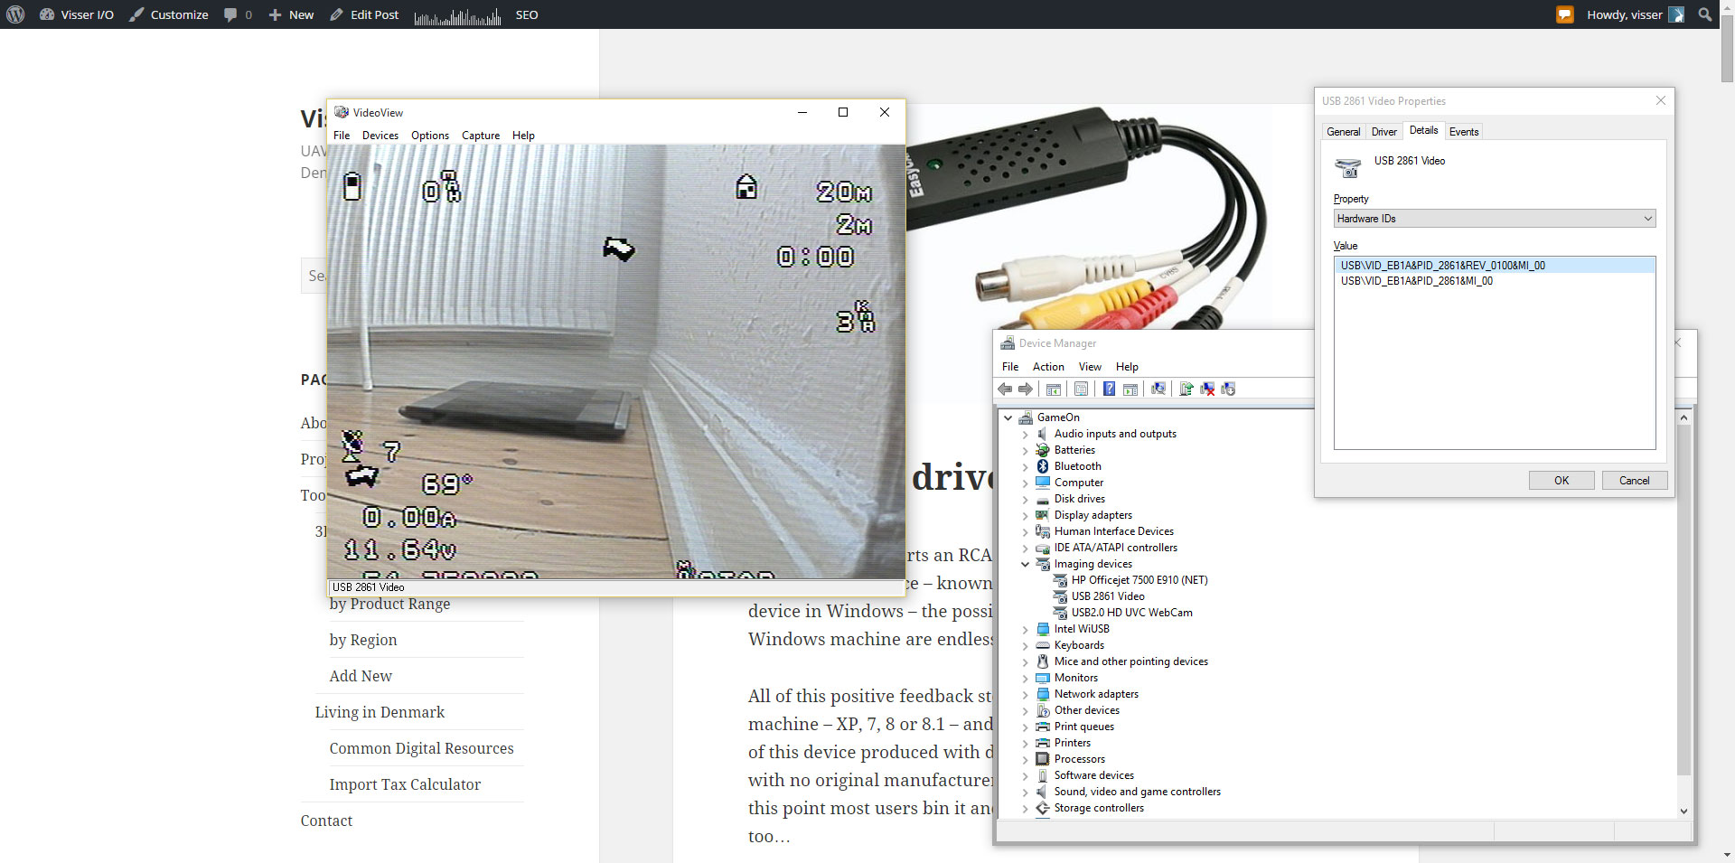This screenshot has width=1735, height=863.
Task: Click Show/Hide Console Tree icon in Device Manager
Action: (x=1054, y=389)
